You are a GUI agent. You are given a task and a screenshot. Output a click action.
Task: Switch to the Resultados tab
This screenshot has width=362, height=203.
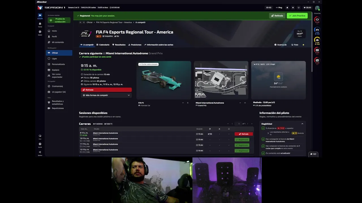click(119, 45)
